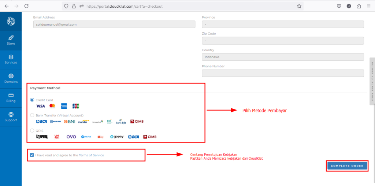This screenshot has height=186, width=375.
Task: Click the Phone Number field
Action: [282, 73]
